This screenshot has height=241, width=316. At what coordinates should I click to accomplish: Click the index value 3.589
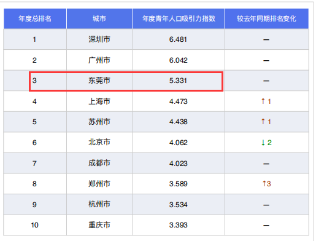click(x=178, y=184)
